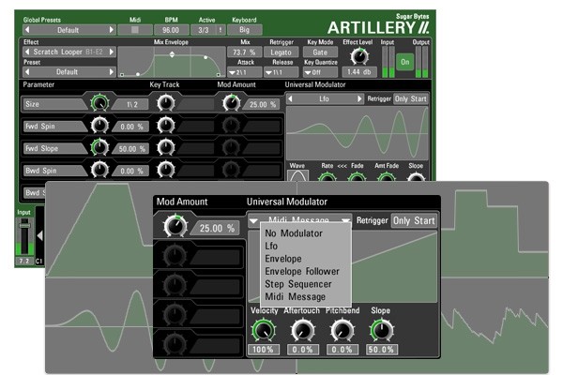Open the Key Quantize Off dropdown
The height and width of the screenshot is (375, 563).
tap(320, 72)
